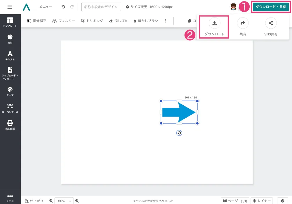The width and height of the screenshot is (292, 204).
Task: Expand the three-dot more options in toolbar
Action: 165,21
